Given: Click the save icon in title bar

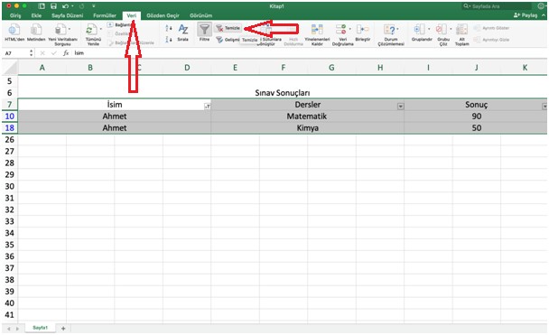Looking at the screenshot, I should coord(53,6).
